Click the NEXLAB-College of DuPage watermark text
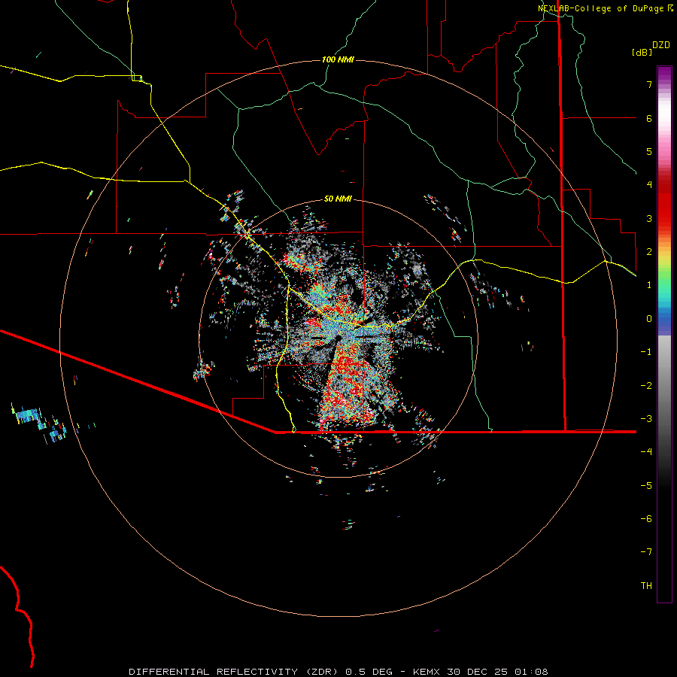677x677 pixels. point(606,8)
